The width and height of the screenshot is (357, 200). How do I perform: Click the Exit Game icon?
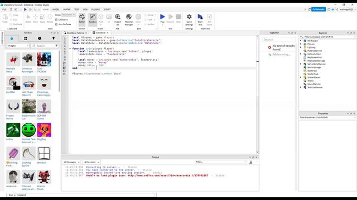[210, 19]
